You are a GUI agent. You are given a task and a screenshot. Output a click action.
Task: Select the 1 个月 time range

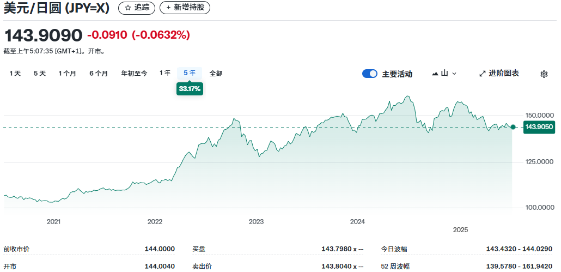67,74
